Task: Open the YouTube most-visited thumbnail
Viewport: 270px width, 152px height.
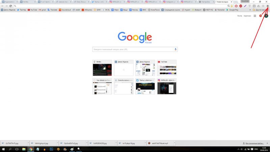Action: point(166,68)
